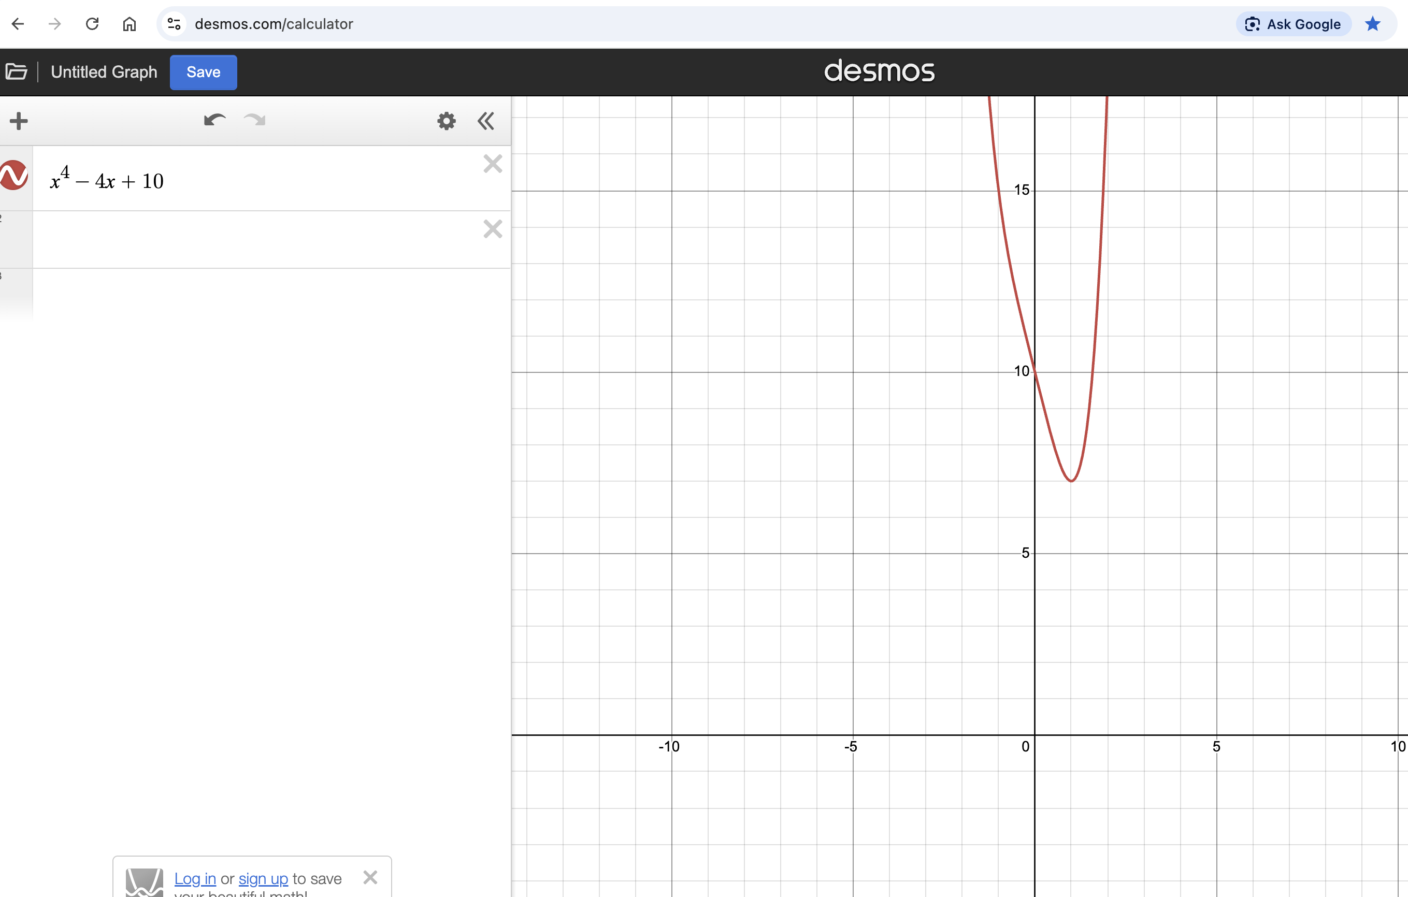The height and width of the screenshot is (897, 1408).
Task: Delete the empty second expression row
Action: pyautogui.click(x=493, y=228)
